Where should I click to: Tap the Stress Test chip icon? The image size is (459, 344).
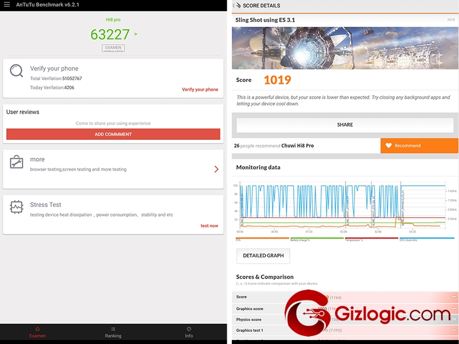17,207
